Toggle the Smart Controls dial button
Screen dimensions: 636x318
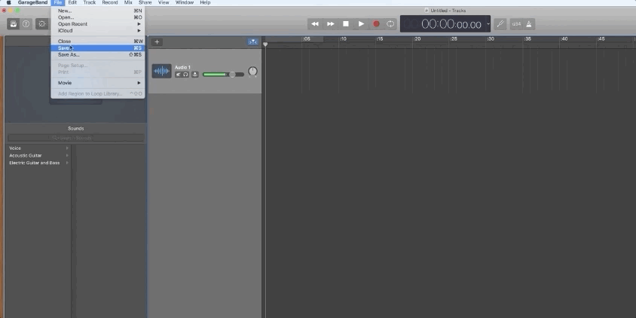(41, 24)
